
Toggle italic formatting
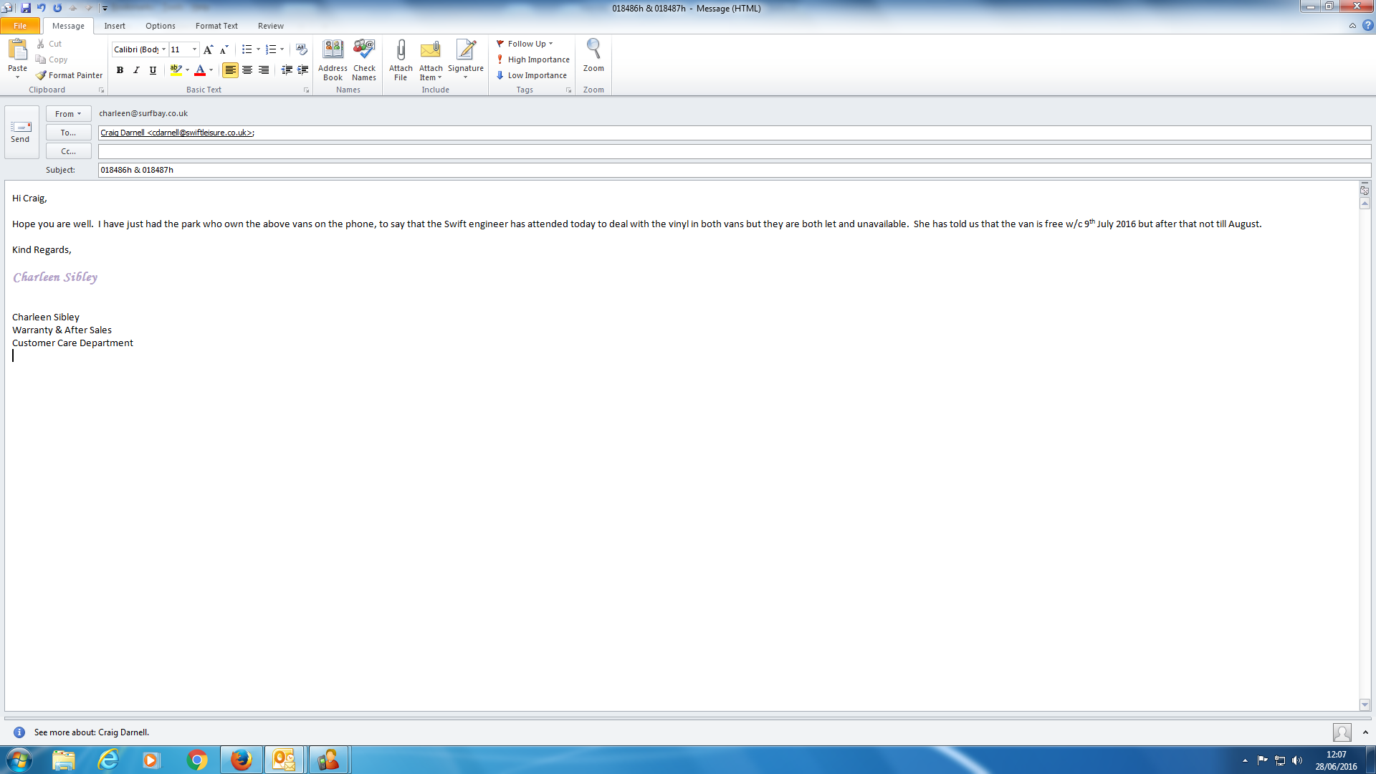pos(136,70)
